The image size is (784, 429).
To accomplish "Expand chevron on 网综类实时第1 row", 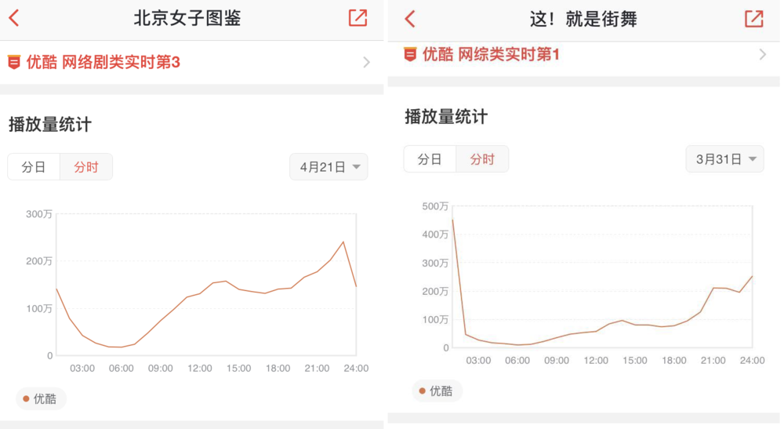I will pyautogui.click(x=763, y=54).
